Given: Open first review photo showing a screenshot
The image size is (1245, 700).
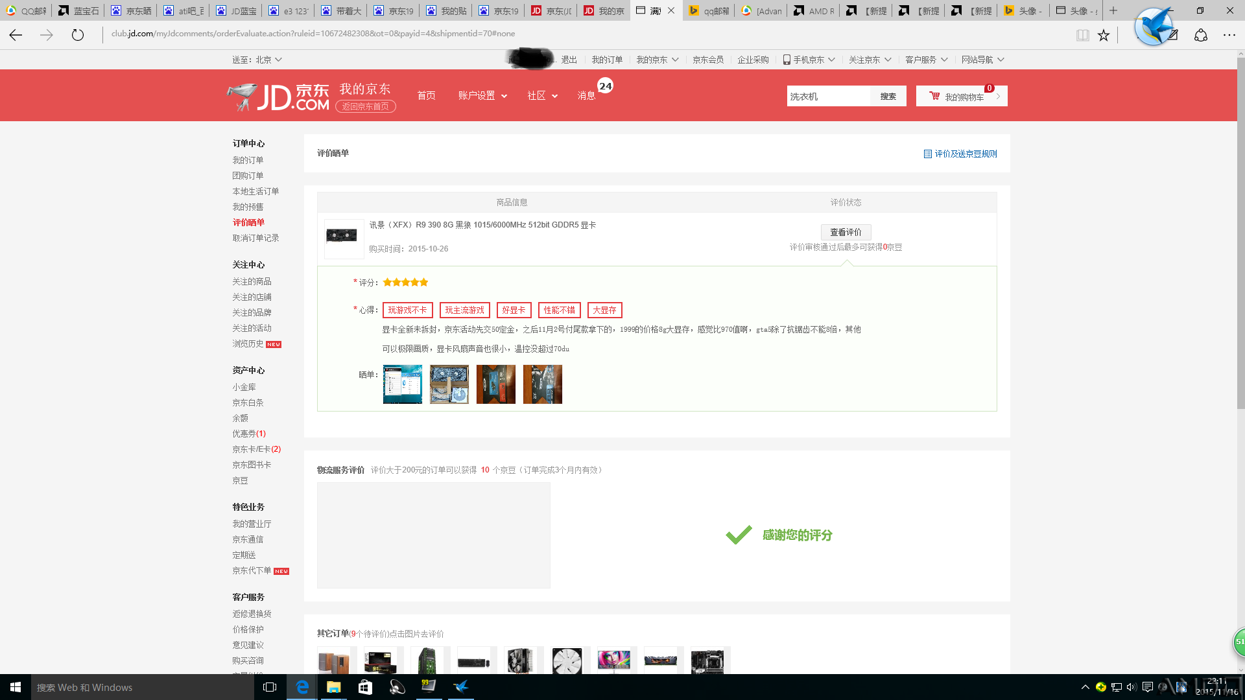Looking at the screenshot, I should click(x=402, y=384).
